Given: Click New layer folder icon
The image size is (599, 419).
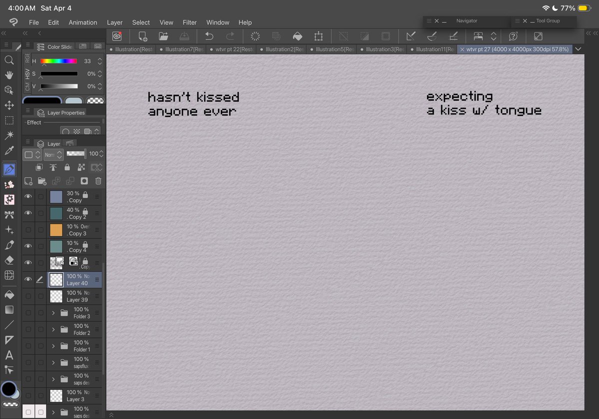Looking at the screenshot, I should pos(42,181).
